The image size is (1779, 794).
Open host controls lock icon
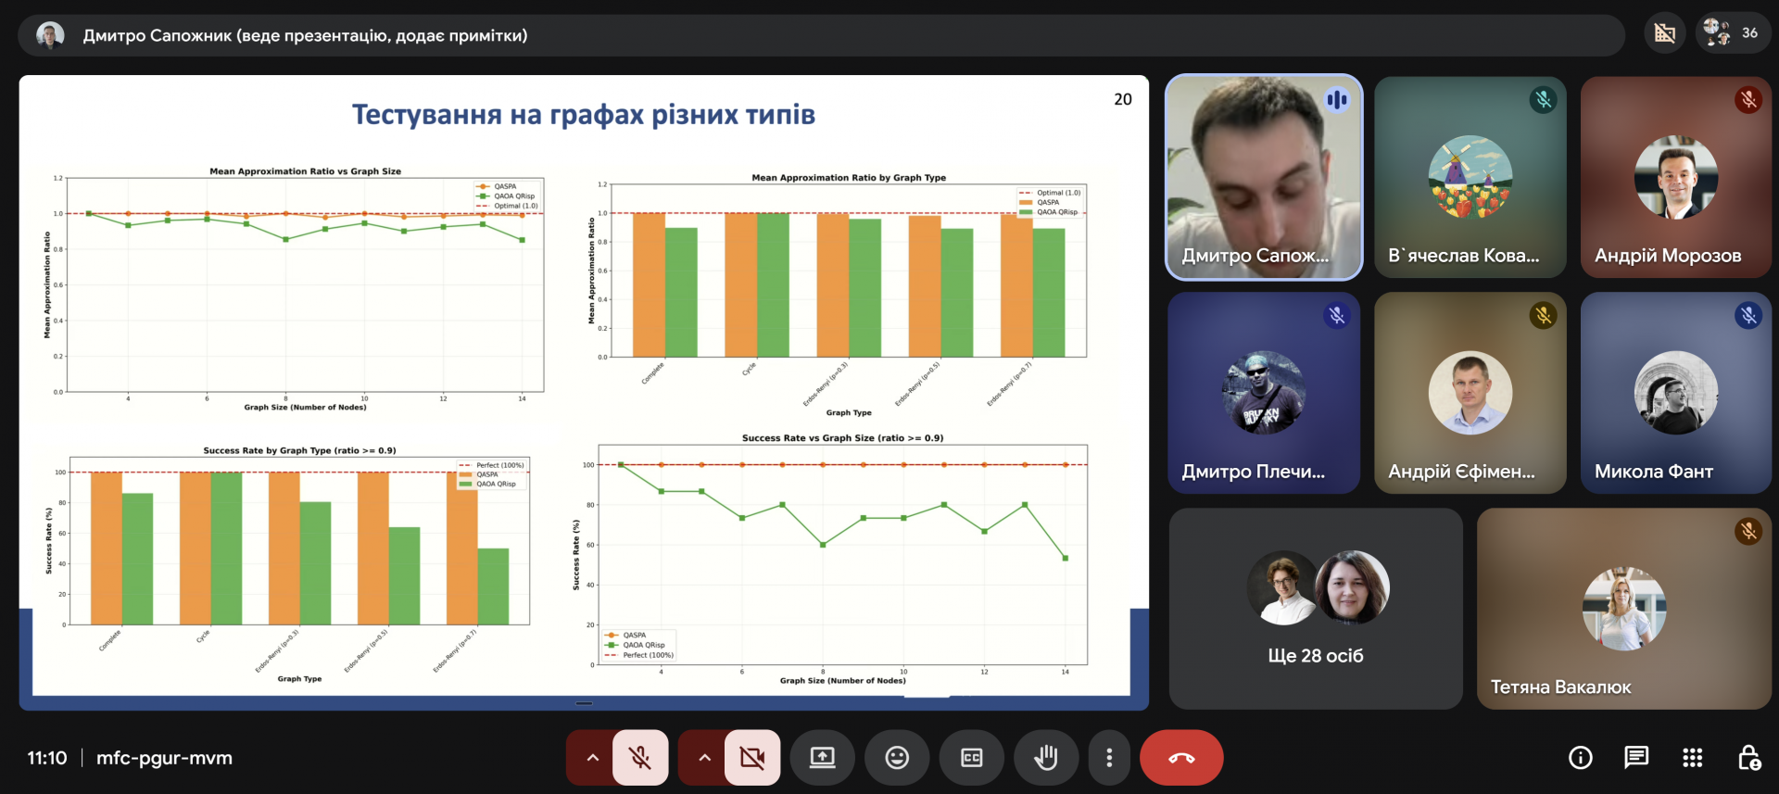tap(1748, 758)
